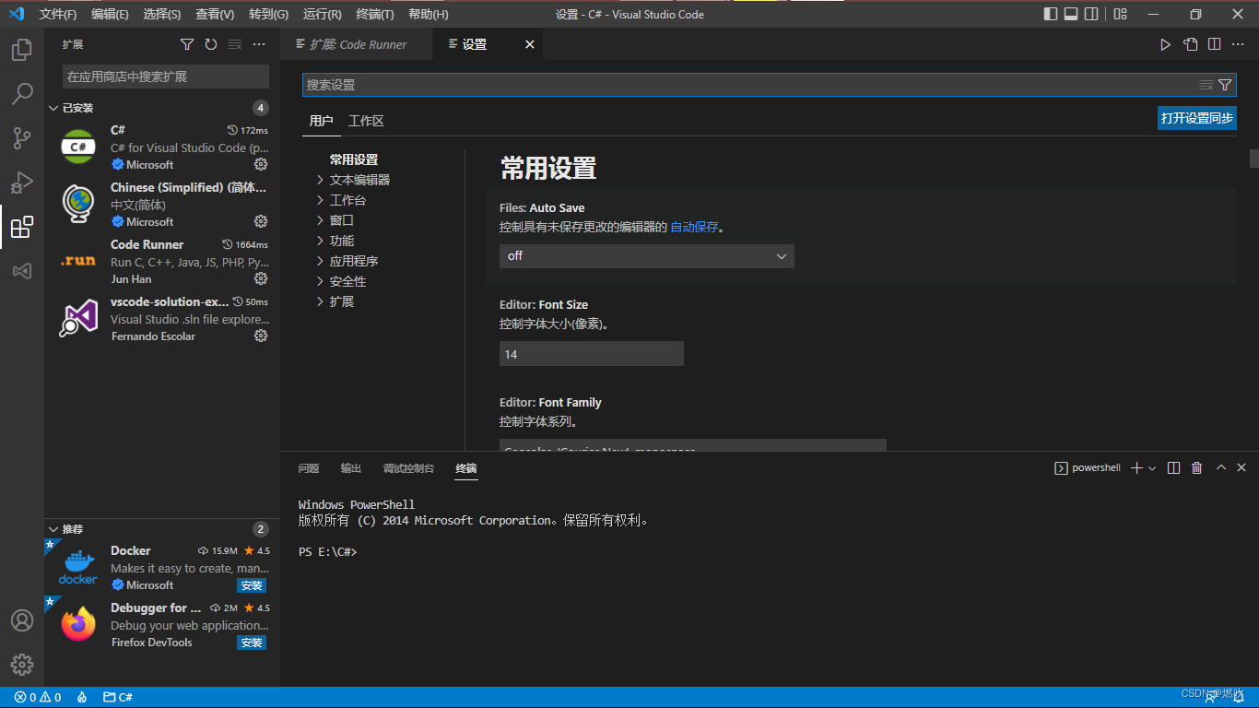This screenshot has width=1259, height=708.
Task: Open the Manage gear in activity bar
Action: (x=22, y=665)
